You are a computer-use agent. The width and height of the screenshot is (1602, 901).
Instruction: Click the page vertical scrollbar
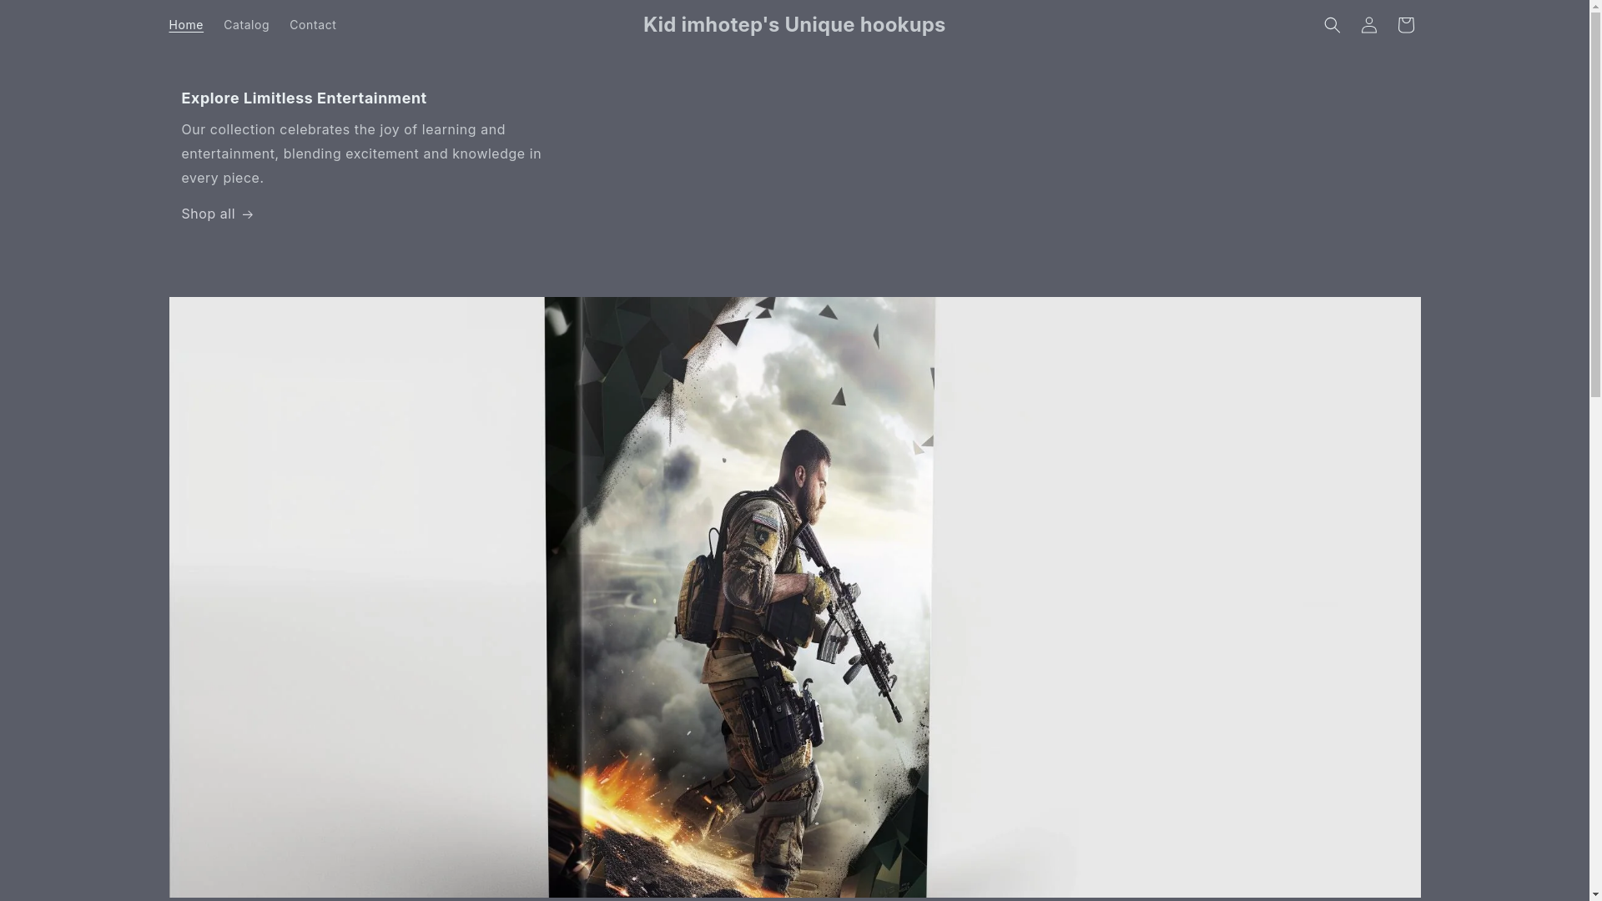[x=1595, y=450]
